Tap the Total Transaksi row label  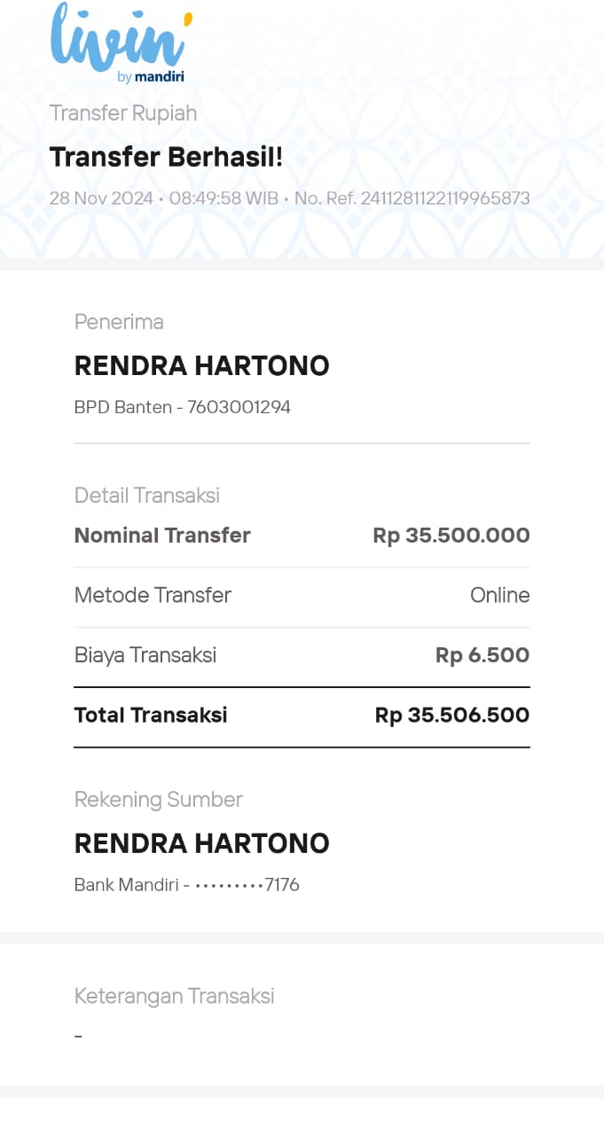pyautogui.click(x=151, y=715)
